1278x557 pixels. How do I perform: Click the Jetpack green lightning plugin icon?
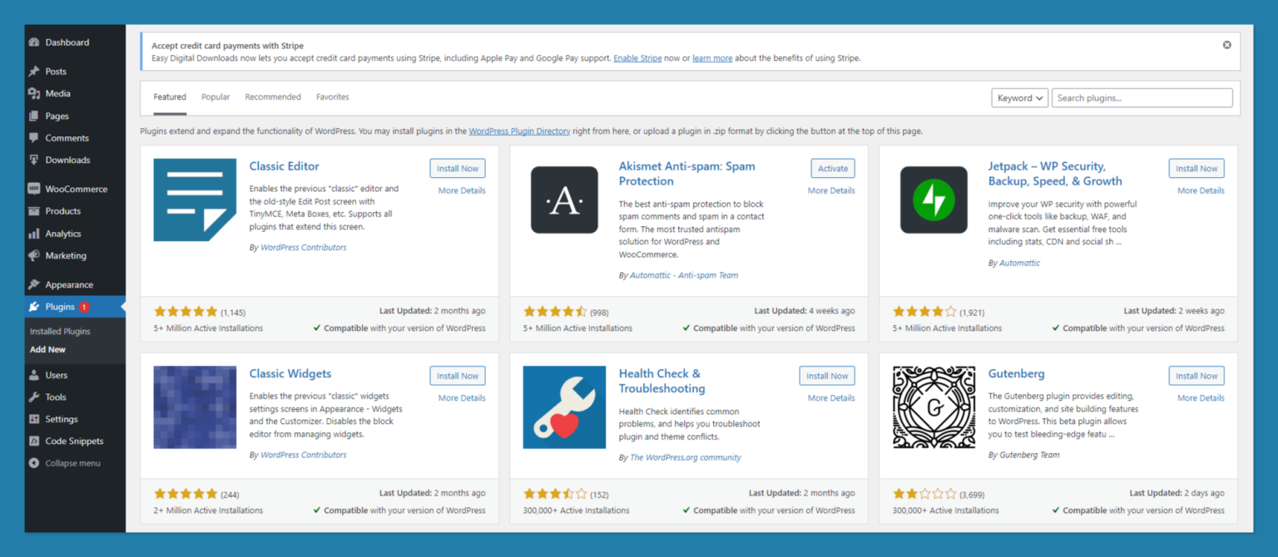coord(934,200)
